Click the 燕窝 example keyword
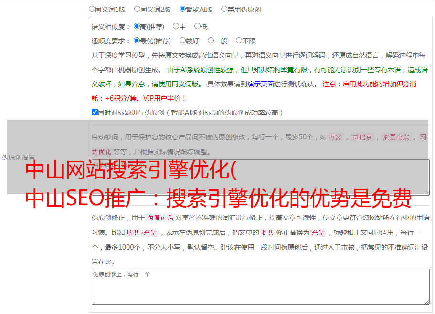Viewport: 435px width, 314px height. pyautogui.click(x=335, y=137)
